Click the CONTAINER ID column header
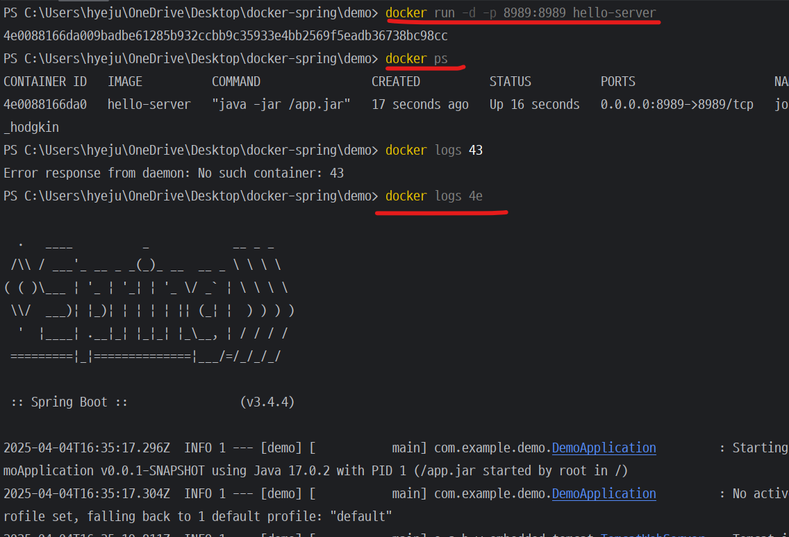 (x=45, y=81)
